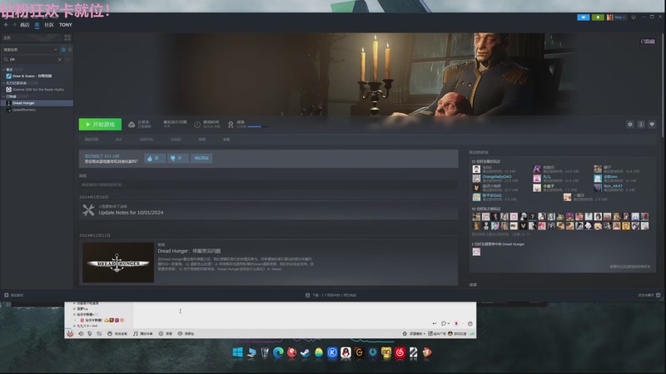666x374 pixels.
Task: Open the green notifications bell
Action: click(598, 17)
